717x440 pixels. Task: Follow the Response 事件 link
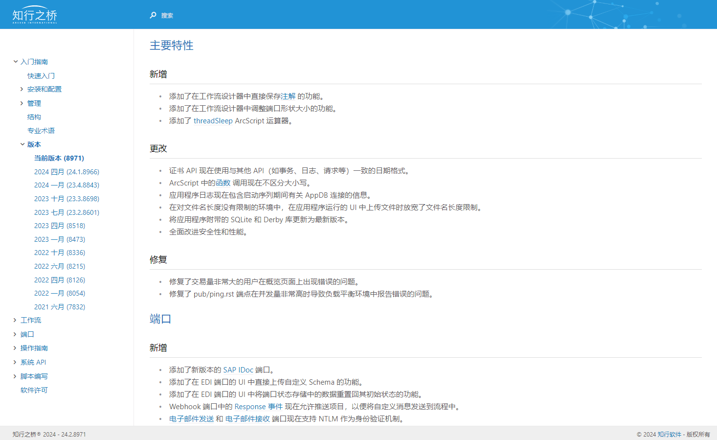259,407
